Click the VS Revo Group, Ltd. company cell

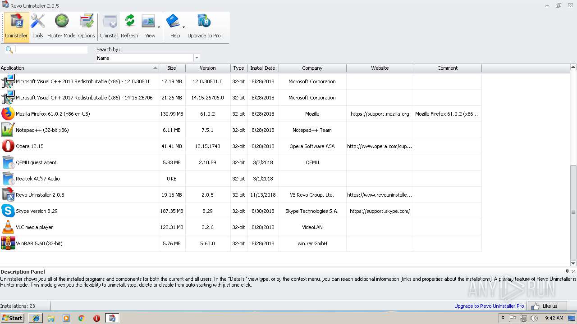(x=312, y=195)
